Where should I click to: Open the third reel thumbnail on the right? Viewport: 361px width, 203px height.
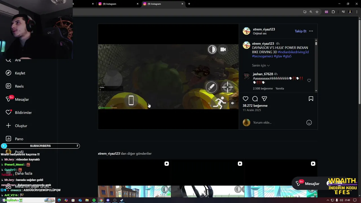click(x=281, y=178)
